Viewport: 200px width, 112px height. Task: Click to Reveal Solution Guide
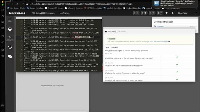[52, 86]
